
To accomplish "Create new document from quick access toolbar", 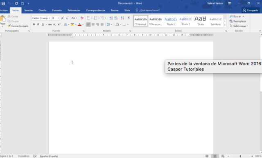I will click(x=23, y=3).
